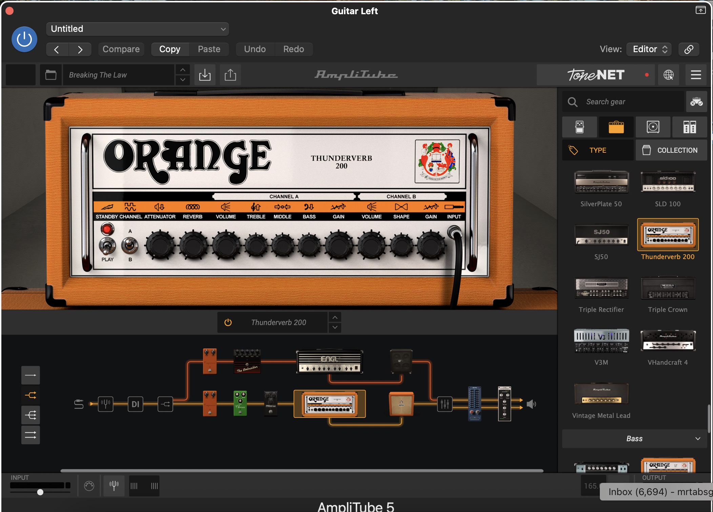
Task: Select the ENGL amp head in chain
Action: tap(329, 362)
